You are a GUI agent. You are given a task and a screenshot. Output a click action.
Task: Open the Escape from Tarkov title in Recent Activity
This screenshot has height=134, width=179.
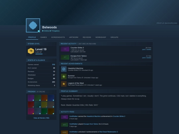(79, 56)
